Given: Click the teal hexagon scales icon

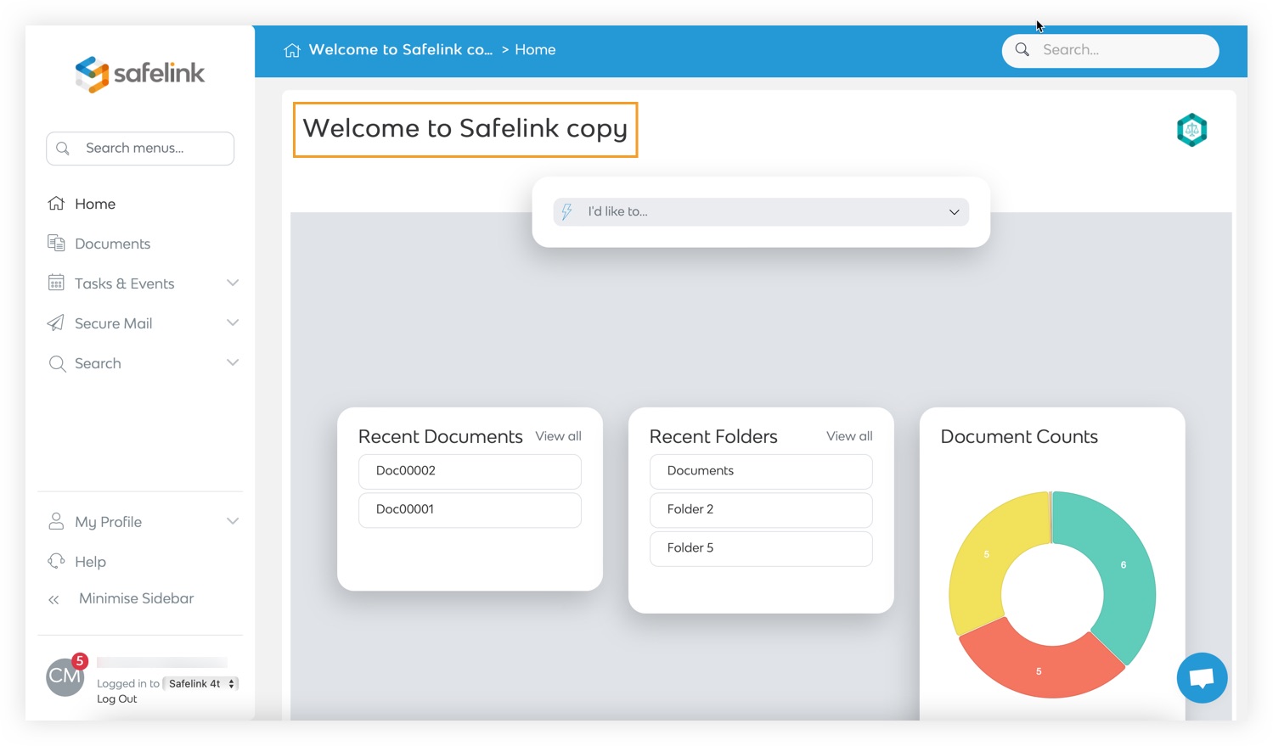Looking at the screenshot, I should click(x=1191, y=130).
